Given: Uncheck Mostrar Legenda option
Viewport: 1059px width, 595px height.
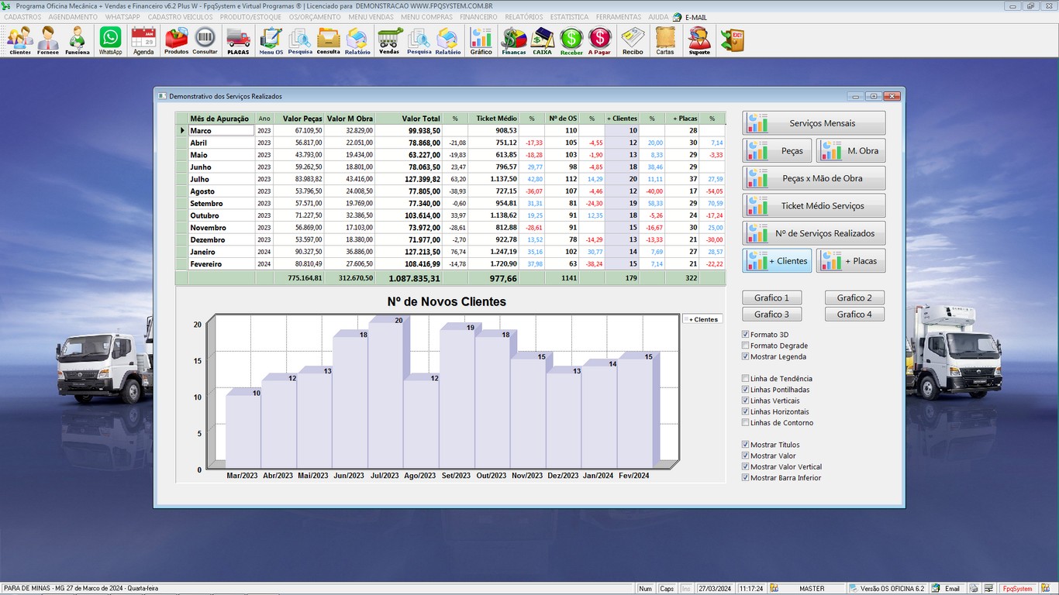Looking at the screenshot, I should 746,357.
